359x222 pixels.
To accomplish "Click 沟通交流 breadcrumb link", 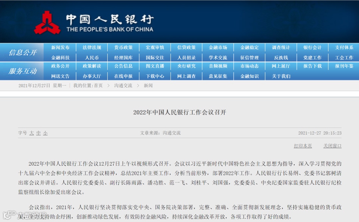I will (123, 86).
